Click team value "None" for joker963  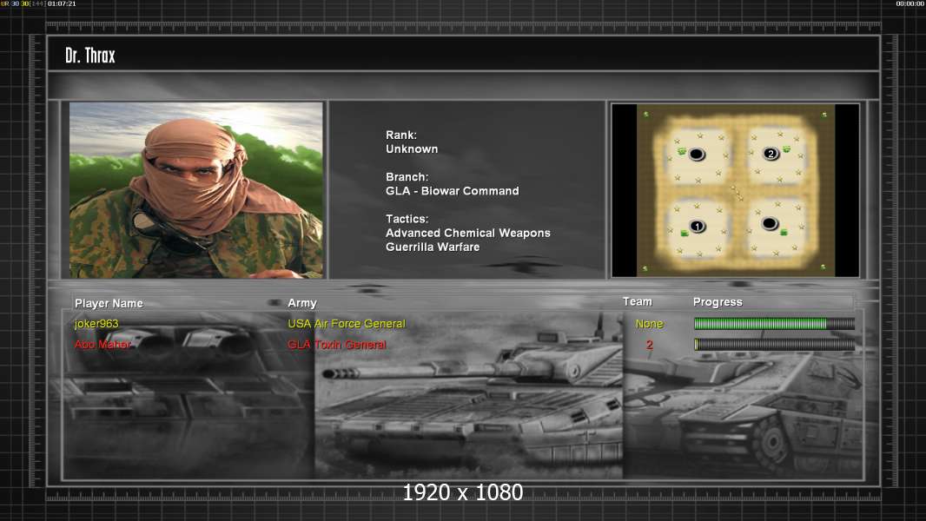coord(649,324)
